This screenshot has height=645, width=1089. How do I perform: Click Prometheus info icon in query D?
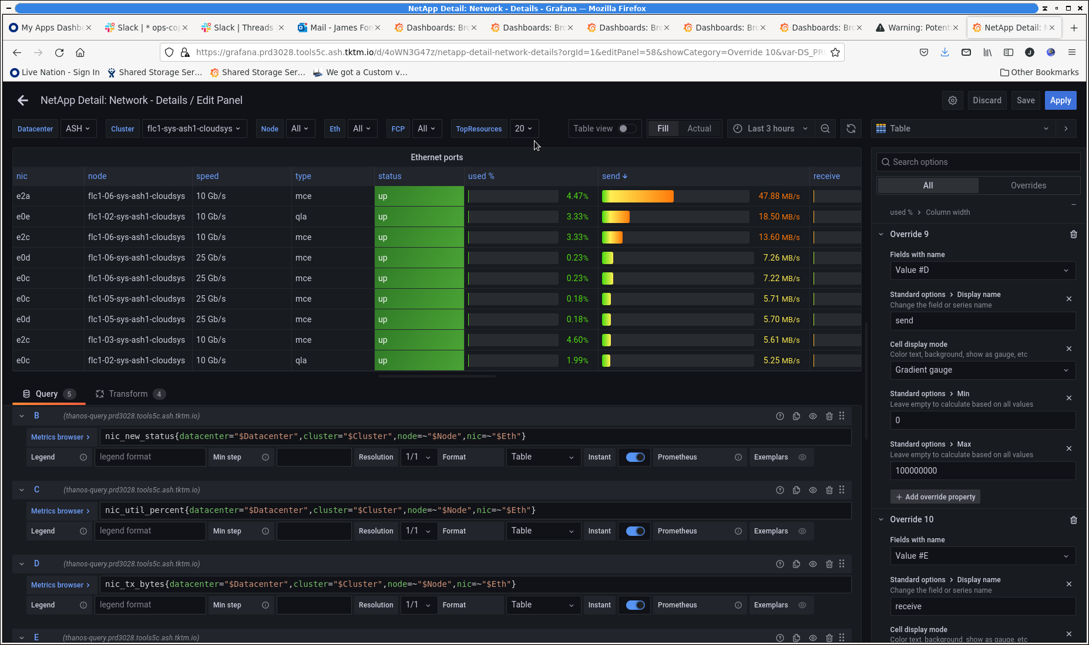pyautogui.click(x=738, y=605)
